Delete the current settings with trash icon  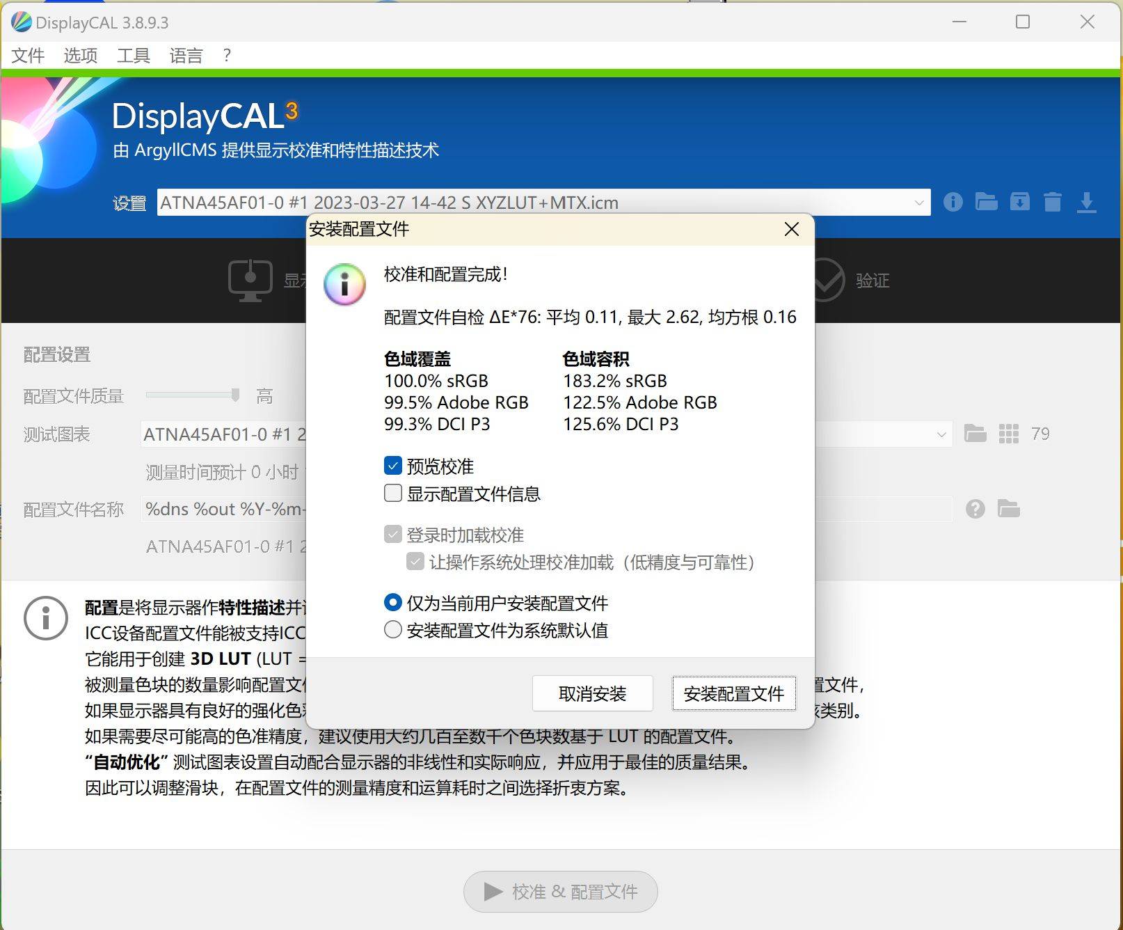point(1052,203)
